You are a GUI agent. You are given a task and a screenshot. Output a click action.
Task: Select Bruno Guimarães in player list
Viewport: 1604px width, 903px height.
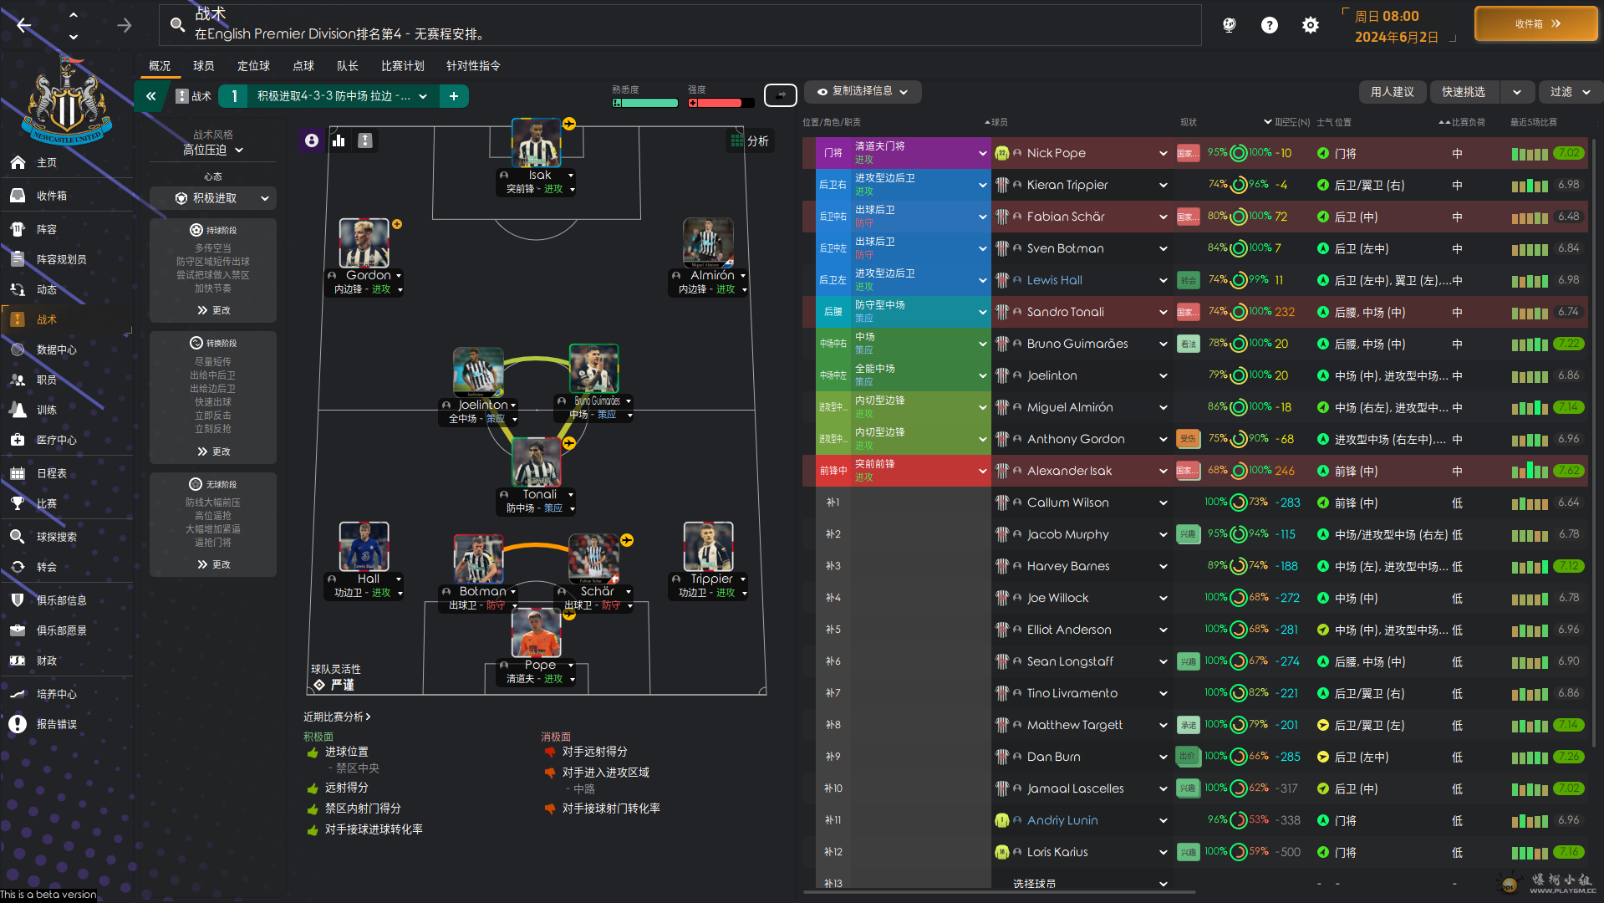coord(1077,344)
